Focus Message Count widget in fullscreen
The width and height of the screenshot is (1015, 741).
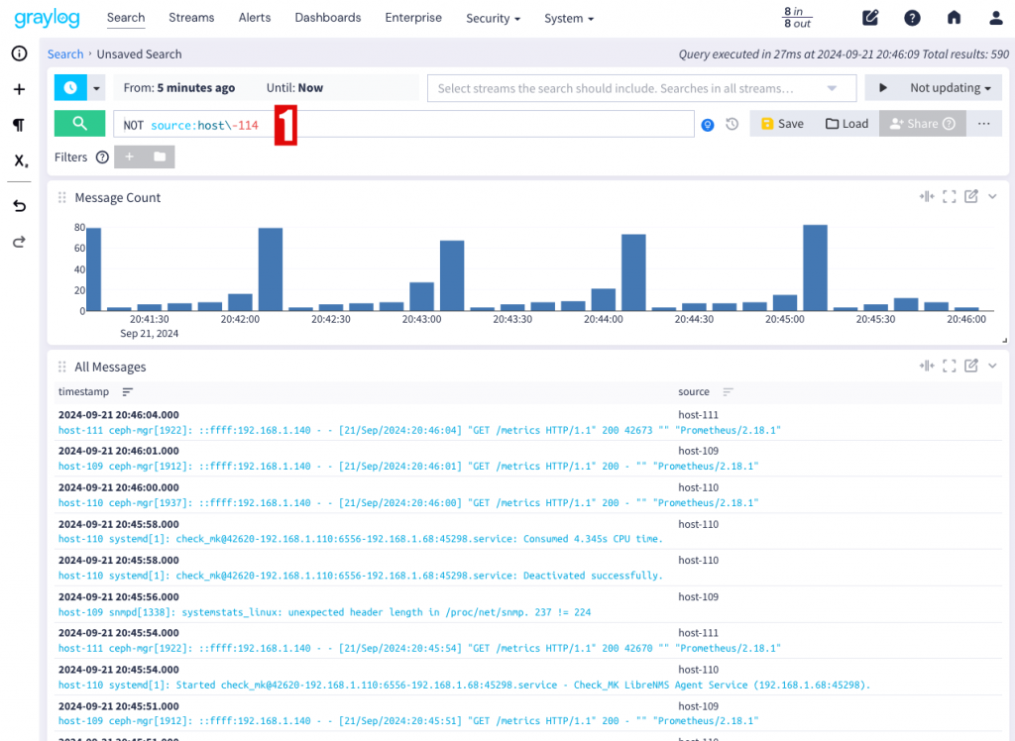(x=949, y=197)
